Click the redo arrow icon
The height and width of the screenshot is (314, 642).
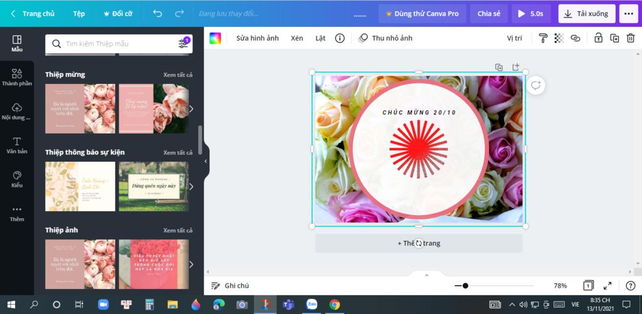[x=179, y=14]
